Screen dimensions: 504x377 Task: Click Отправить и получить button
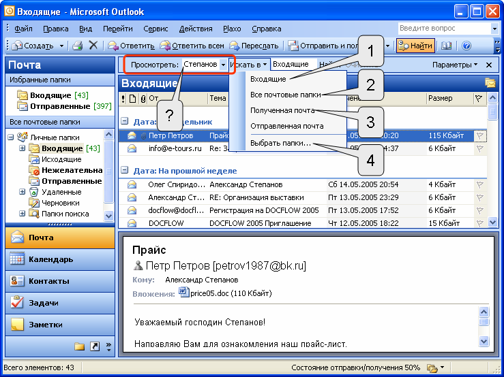point(323,46)
